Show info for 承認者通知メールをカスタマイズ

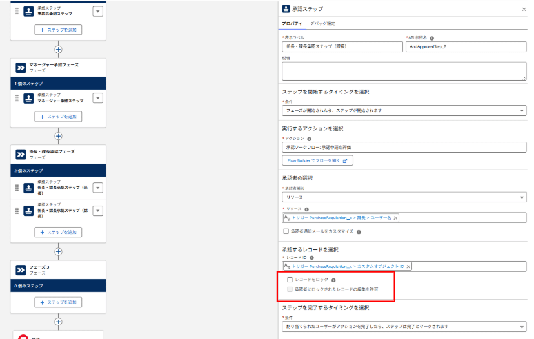pyautogui.click(x=359, y=232)
